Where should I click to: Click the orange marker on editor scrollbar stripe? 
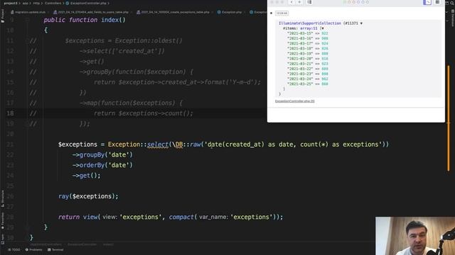(449, 118)
